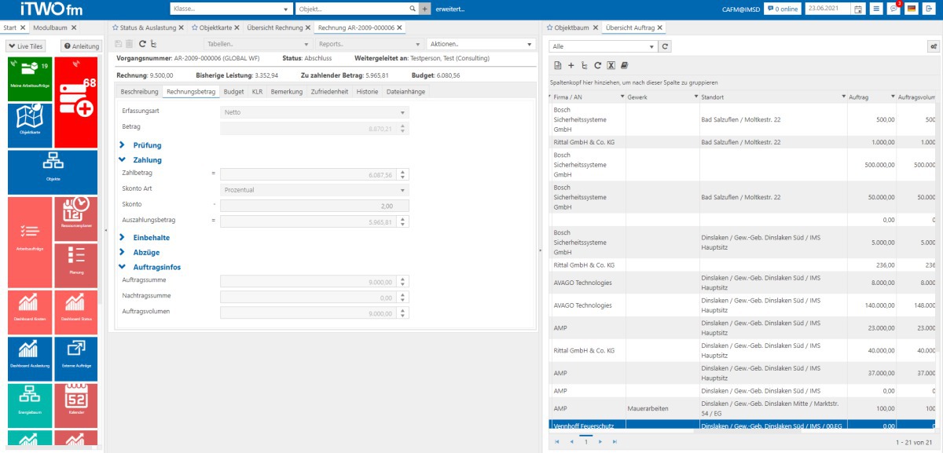
Task: Open the Dashboard Kosten tile
Action: [29, 312]
